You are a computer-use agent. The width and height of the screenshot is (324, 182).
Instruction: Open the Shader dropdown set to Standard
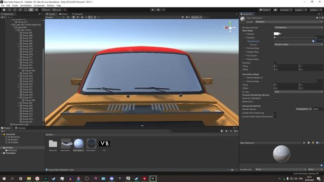tap(289, 22)
